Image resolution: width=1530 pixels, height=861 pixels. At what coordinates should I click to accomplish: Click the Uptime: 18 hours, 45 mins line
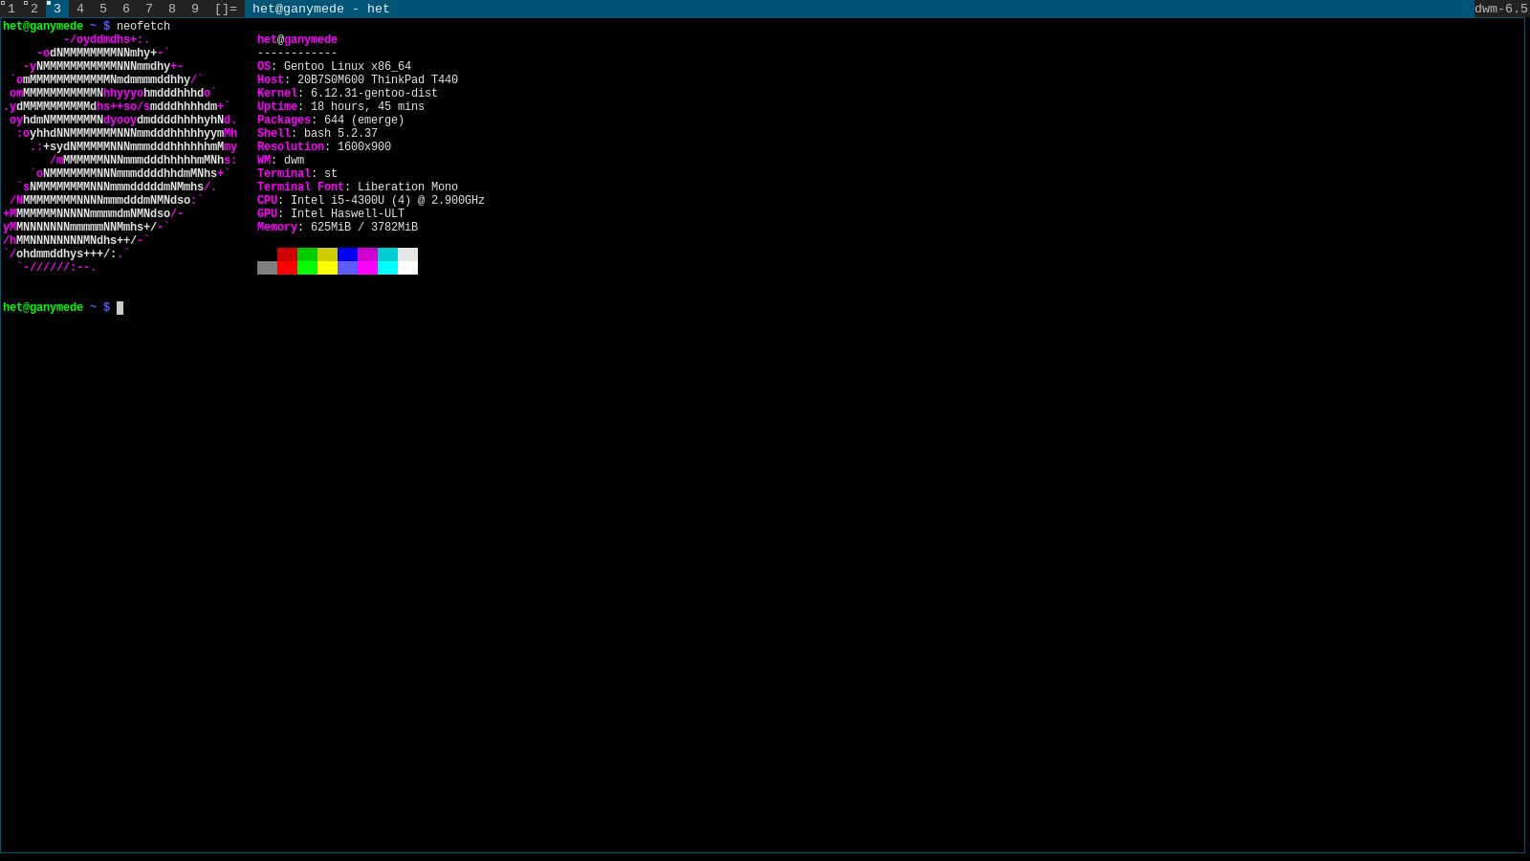[x=340, y=107]
